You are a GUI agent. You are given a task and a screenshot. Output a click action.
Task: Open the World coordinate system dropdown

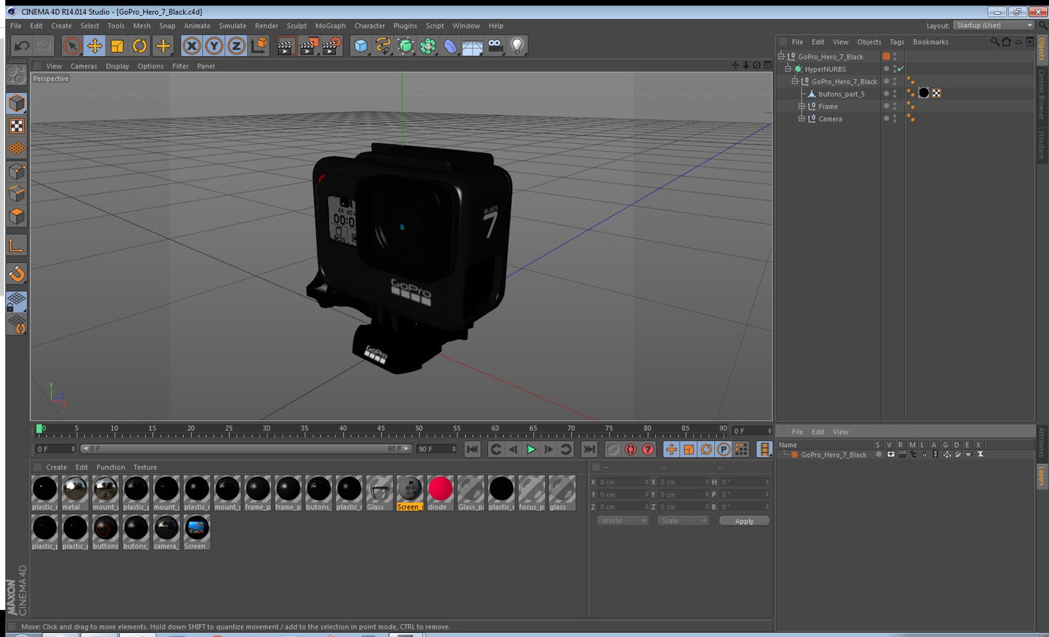coord(623,521)
